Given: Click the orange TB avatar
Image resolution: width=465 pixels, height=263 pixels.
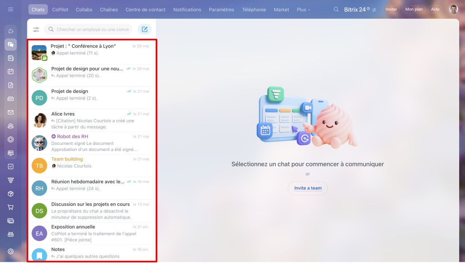Looking at the screenshot, I should [39, 166].
